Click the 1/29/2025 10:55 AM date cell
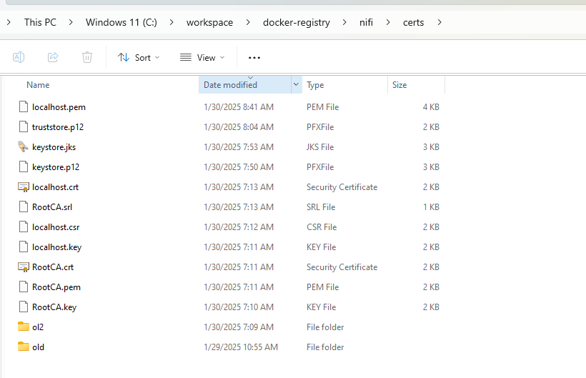This screenshot has width=586, height=378. 241,347
